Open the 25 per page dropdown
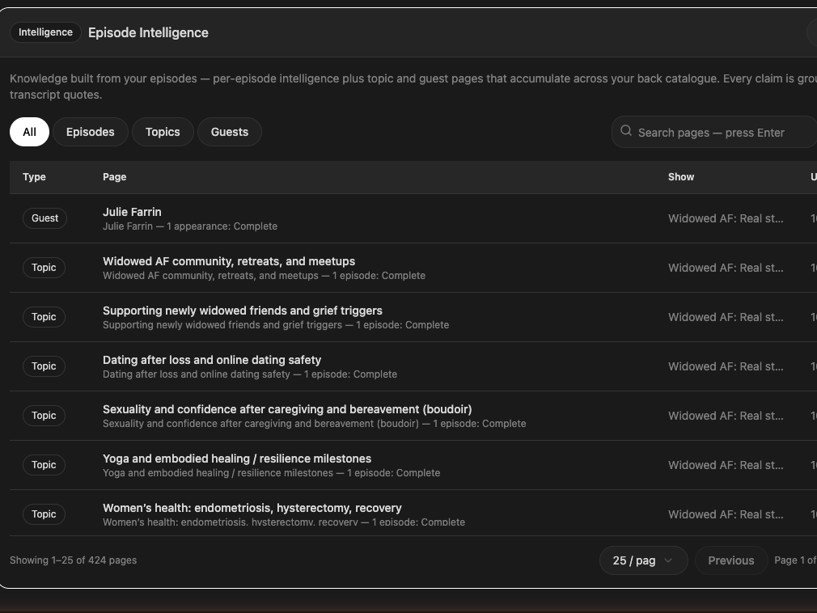Screen dimensions: 817x613 [644, 560]
